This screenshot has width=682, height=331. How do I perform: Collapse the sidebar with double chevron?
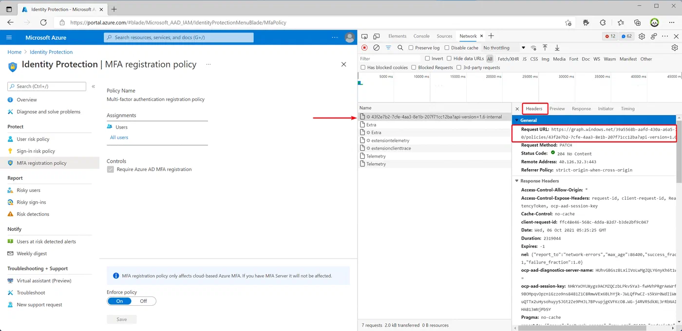pos(94,86)
